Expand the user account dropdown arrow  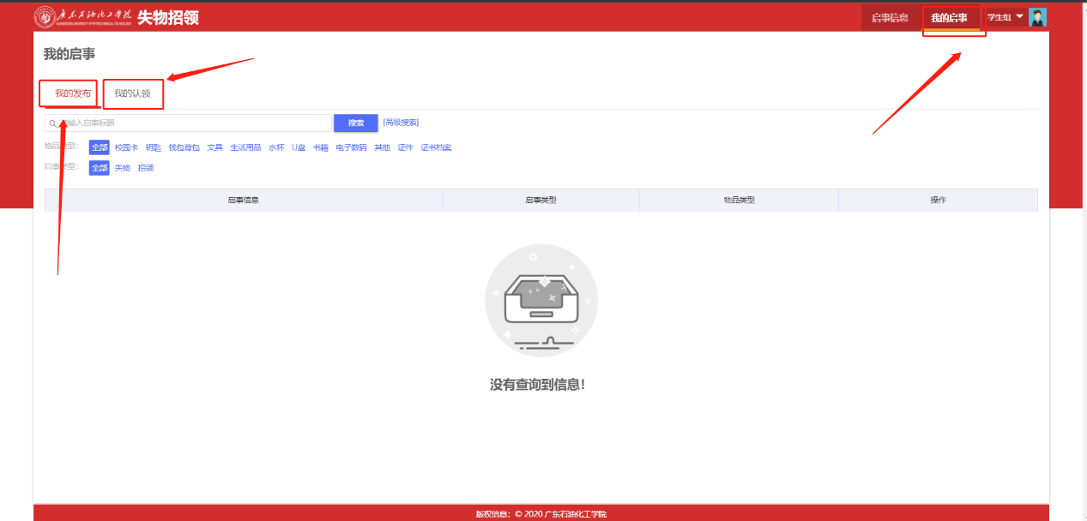(x=1019, y=16)
